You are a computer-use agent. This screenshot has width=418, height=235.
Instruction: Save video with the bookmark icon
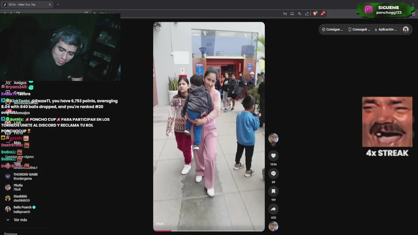273,191
